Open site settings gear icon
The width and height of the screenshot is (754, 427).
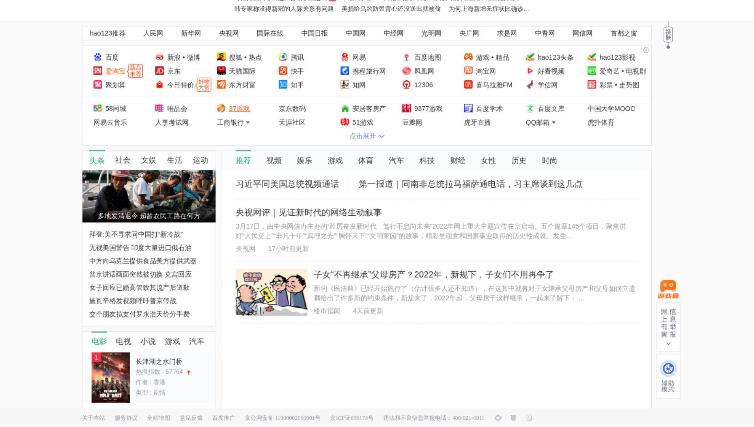coord(646,50)
